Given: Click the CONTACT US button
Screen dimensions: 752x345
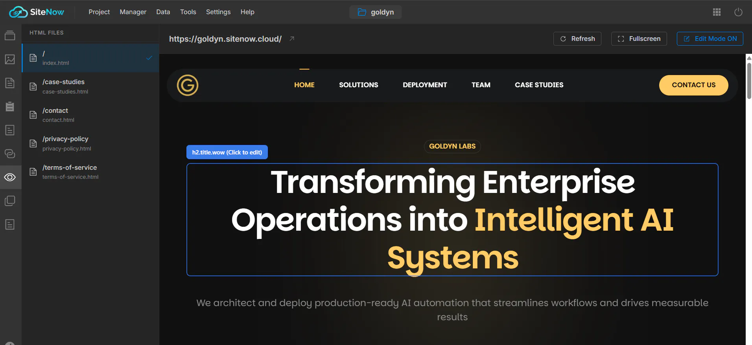Looking at the screenshot, I should 694,85.
